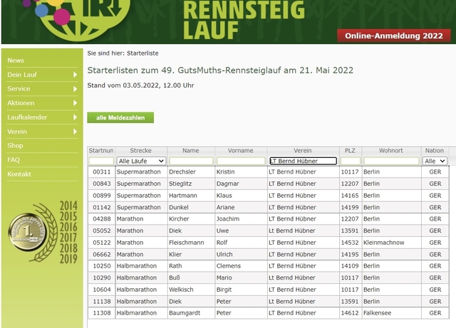Viewport: 456px width, 328px height.
Task: Select the name Hartmann
Action: tap(183, 196)
